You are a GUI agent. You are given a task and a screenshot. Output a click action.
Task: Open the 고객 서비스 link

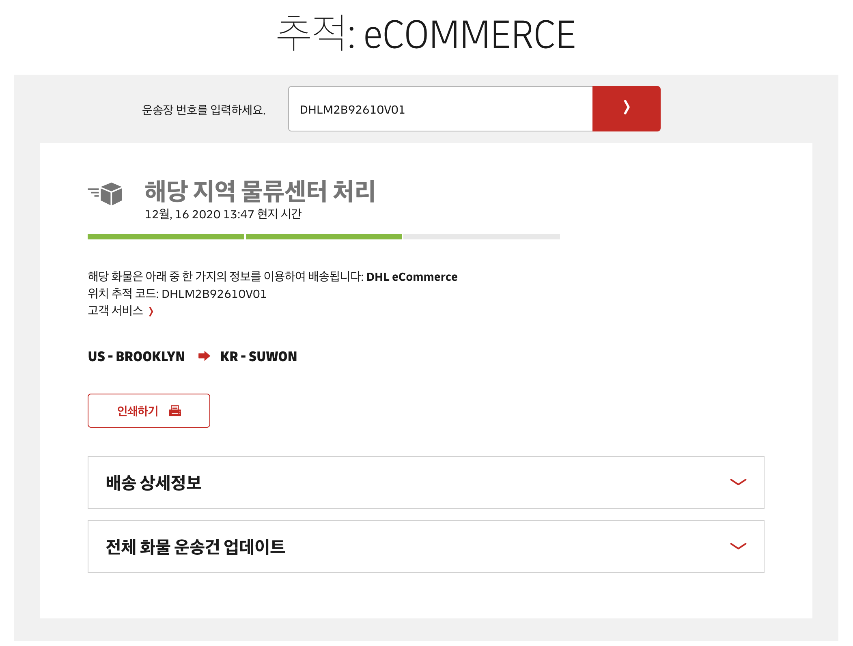(121, 311)
